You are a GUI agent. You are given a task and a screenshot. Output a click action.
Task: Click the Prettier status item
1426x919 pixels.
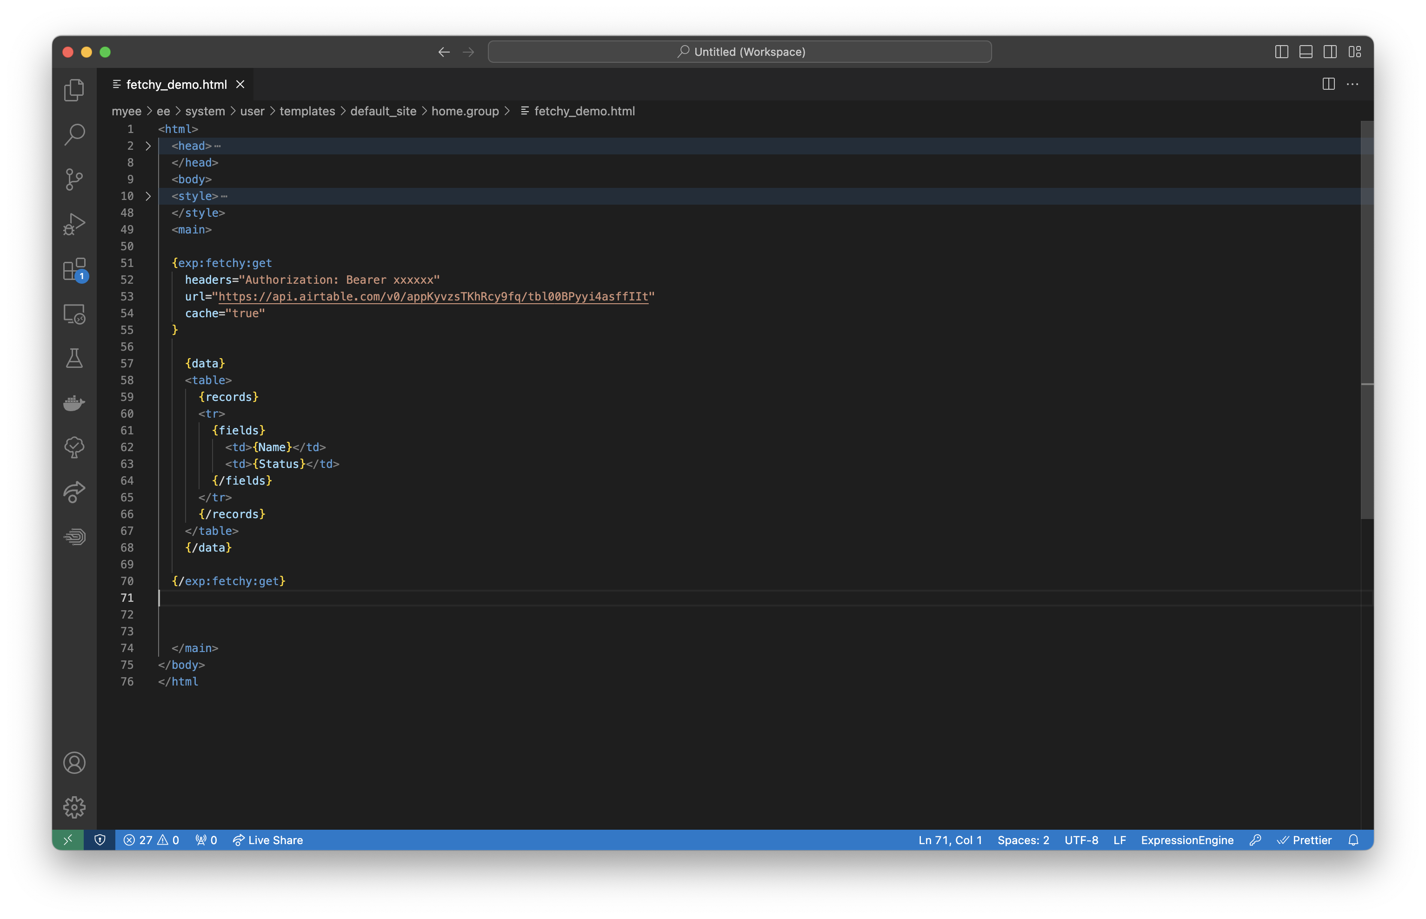(1304, 840)
